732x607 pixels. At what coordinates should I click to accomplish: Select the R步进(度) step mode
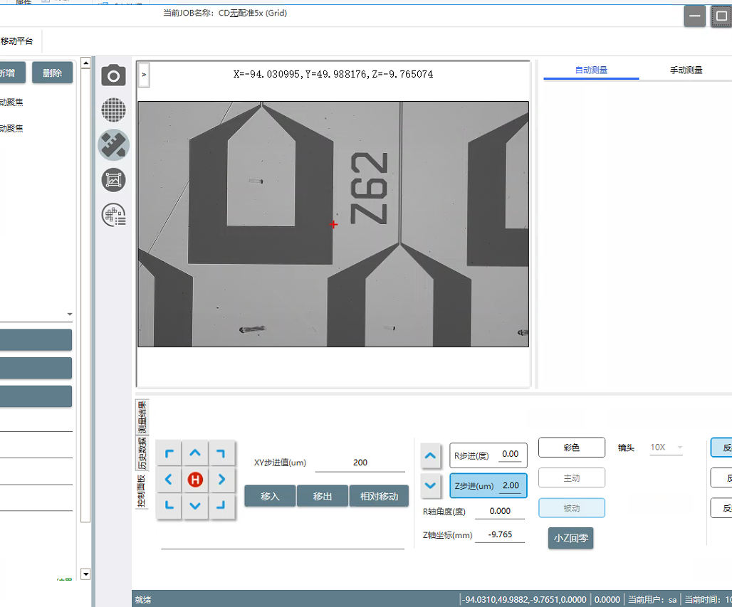(488, 455)
